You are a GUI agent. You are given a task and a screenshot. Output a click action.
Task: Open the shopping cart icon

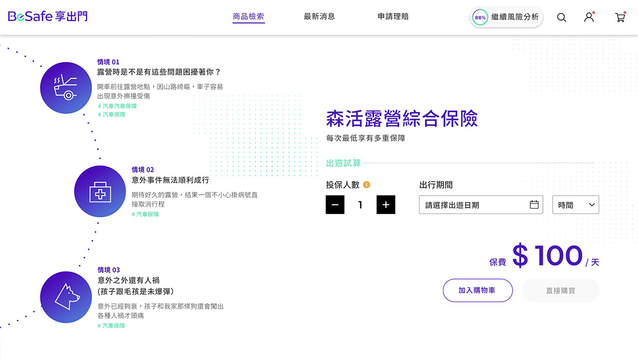pyautogui.click(x=620, y=17)
